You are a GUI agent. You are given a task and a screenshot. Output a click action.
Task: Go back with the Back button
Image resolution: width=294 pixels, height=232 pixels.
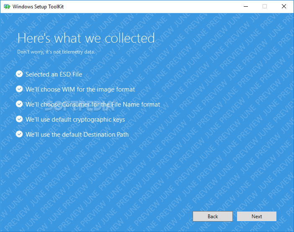(x=213, y=216)
